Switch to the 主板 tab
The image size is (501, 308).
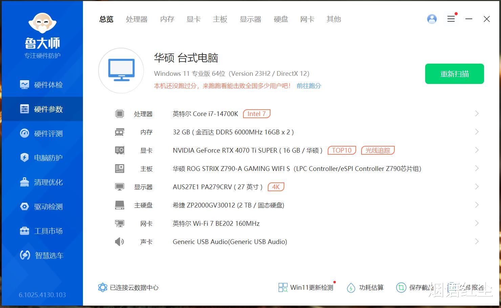pyautogui.click(x=220, y=19)
